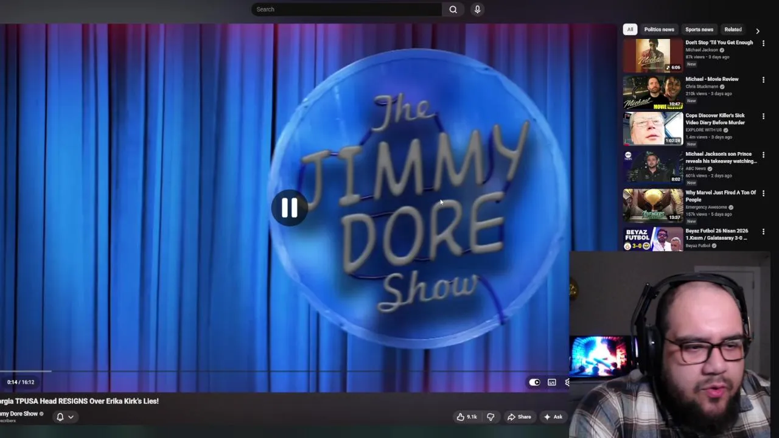Viewport: 779px width, 438px height.
Task: Open menu for Why Marvel Just Fired video
Action: (x=763, y=193)
